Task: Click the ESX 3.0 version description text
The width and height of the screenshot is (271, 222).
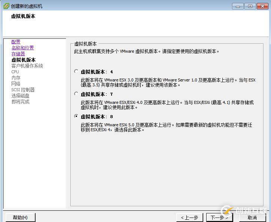Action: click(168, 83)
